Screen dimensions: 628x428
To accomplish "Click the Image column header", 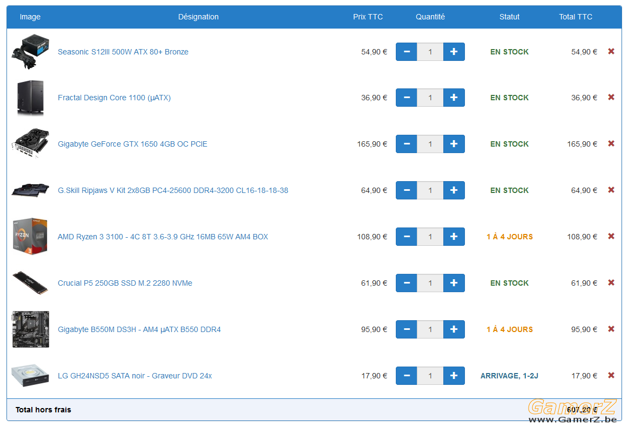I will (x=30, y=17).
